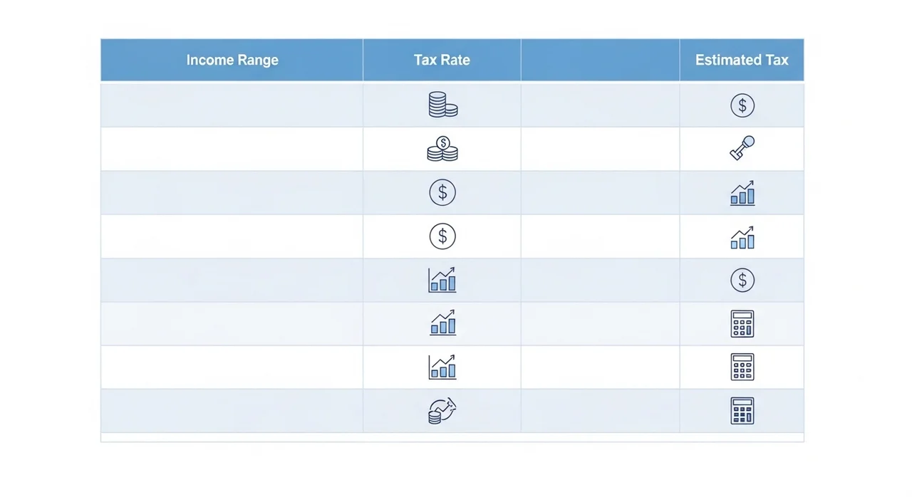Select the Tax Rate column header
This screenshot has height=497, width=912.
442,60
